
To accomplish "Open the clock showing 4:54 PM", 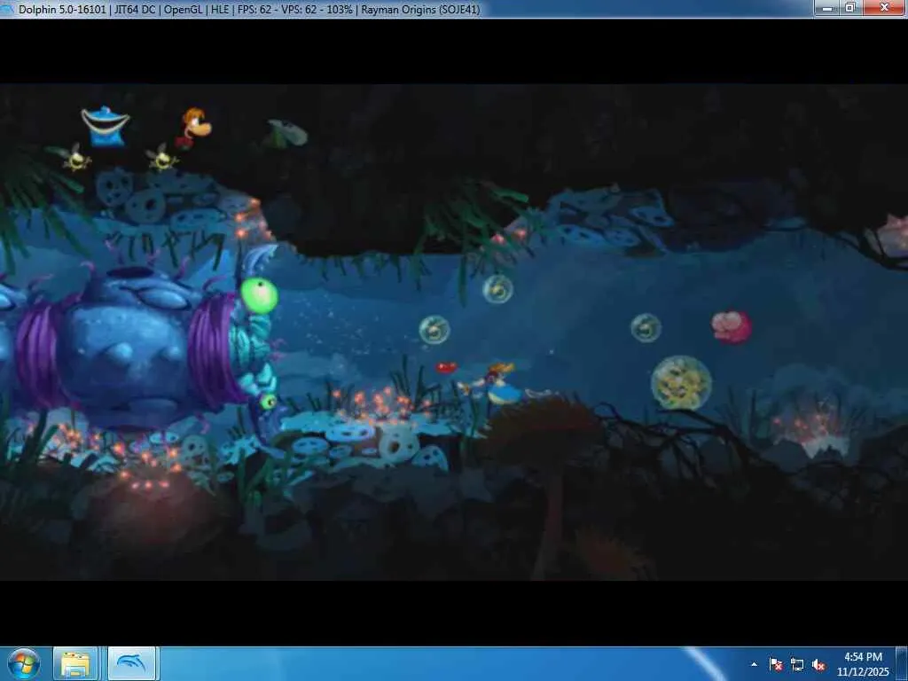I will [863, 664].
